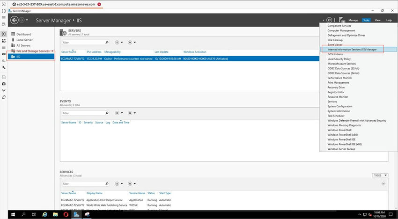Viewport: 398px width, 219px height.
Task: Open navigation history dropdown beside forward arrow
Action: point(27,20)
